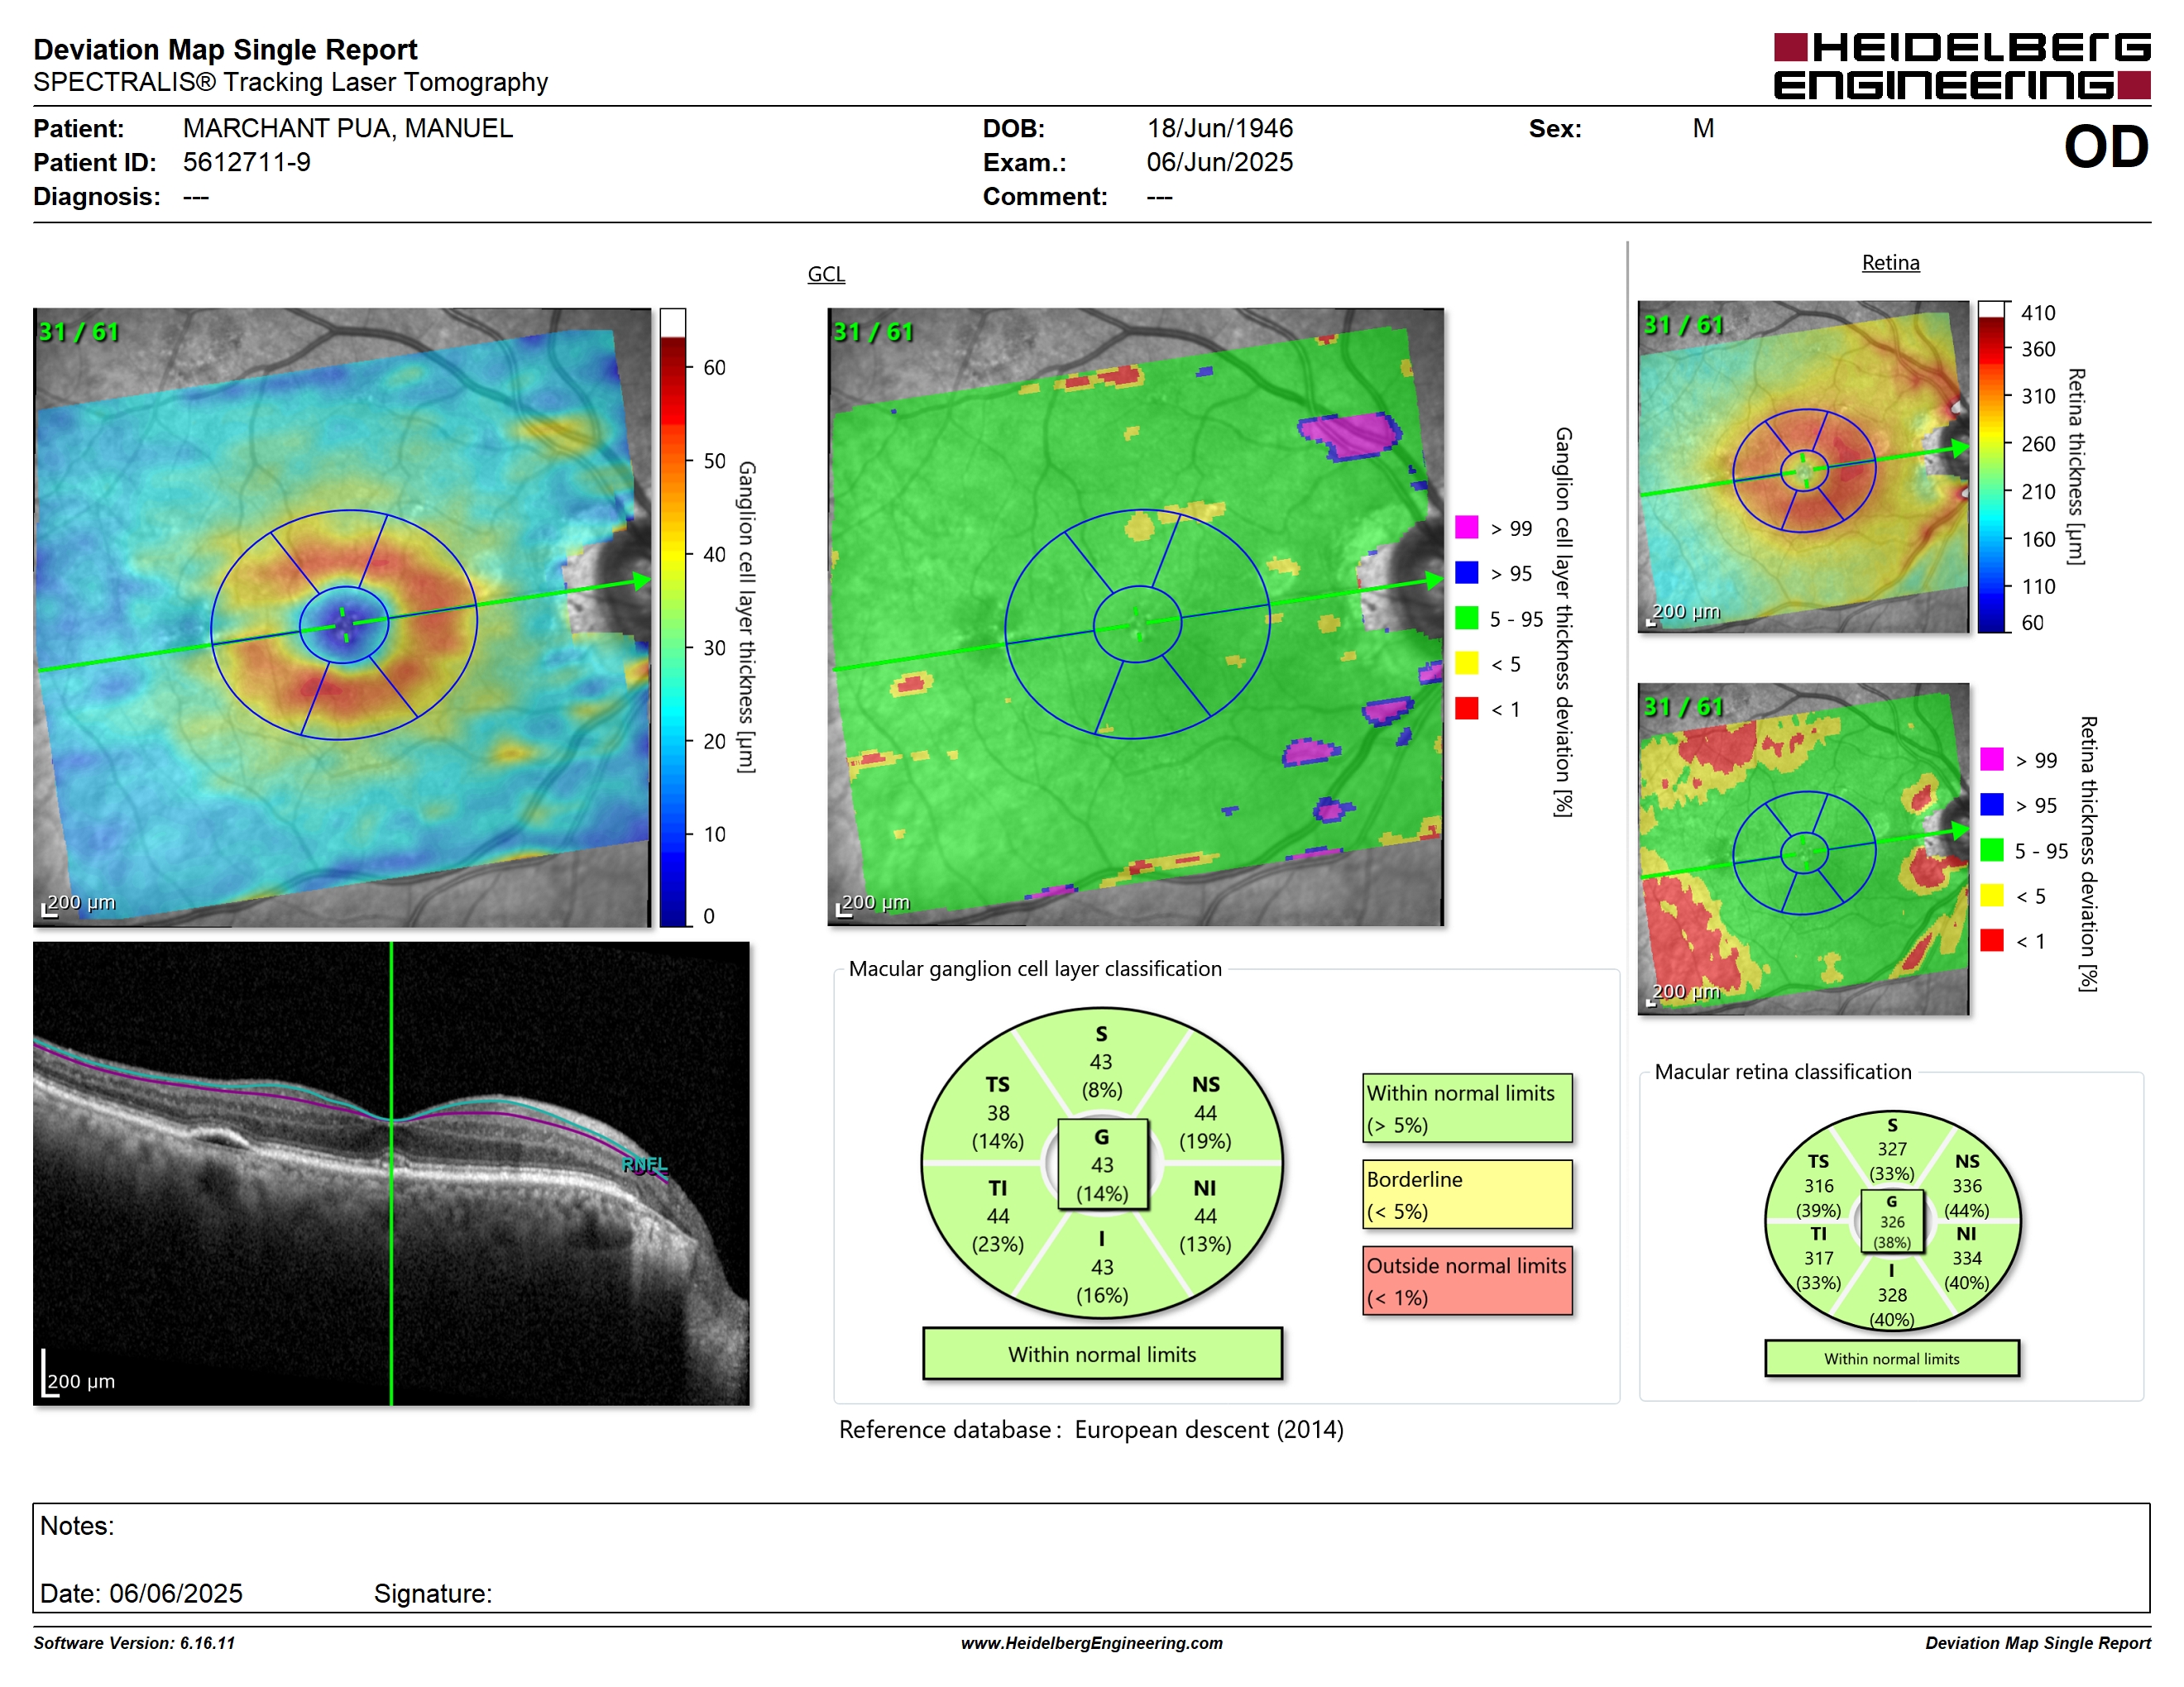The width and height of the screenshot is (2184, 1687).
Task: Click the Heidelberg Engineering logo
Action: click(1961, 66)
